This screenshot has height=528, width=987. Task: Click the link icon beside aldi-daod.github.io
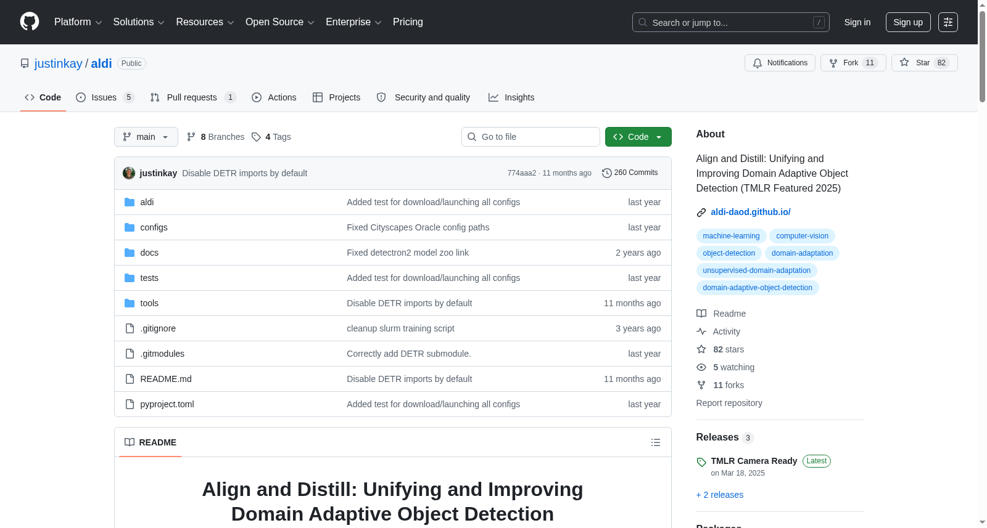pos(701,213)
